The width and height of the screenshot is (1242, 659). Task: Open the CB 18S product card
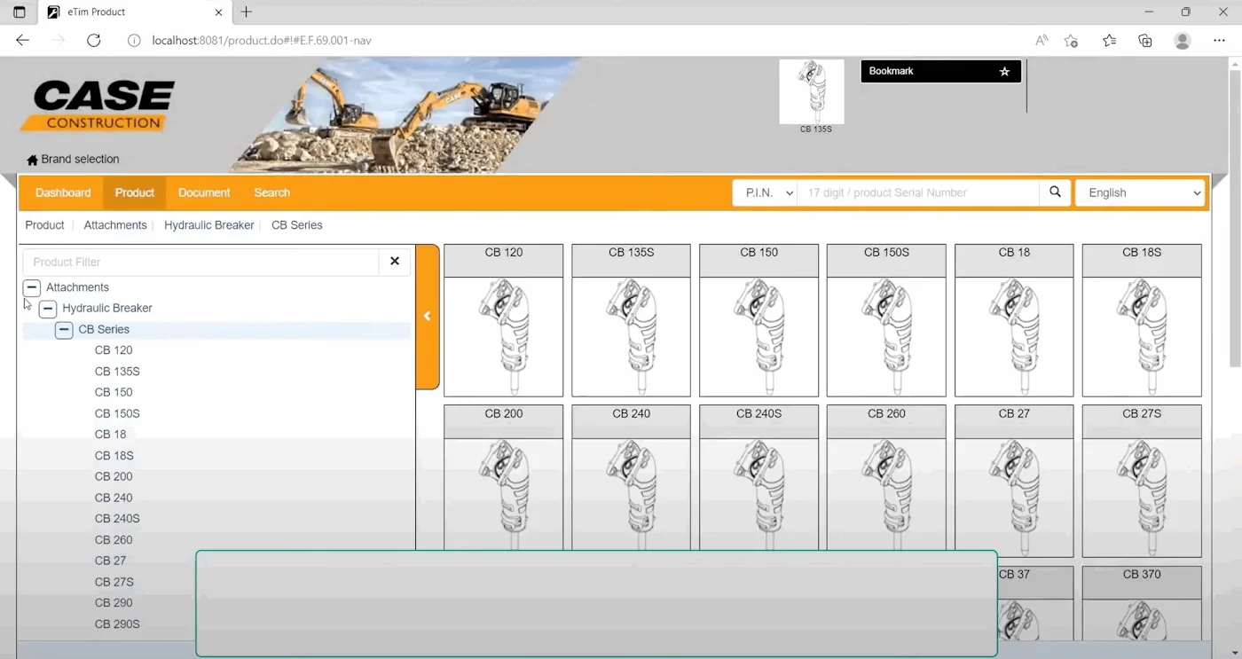click(1142, 320)
